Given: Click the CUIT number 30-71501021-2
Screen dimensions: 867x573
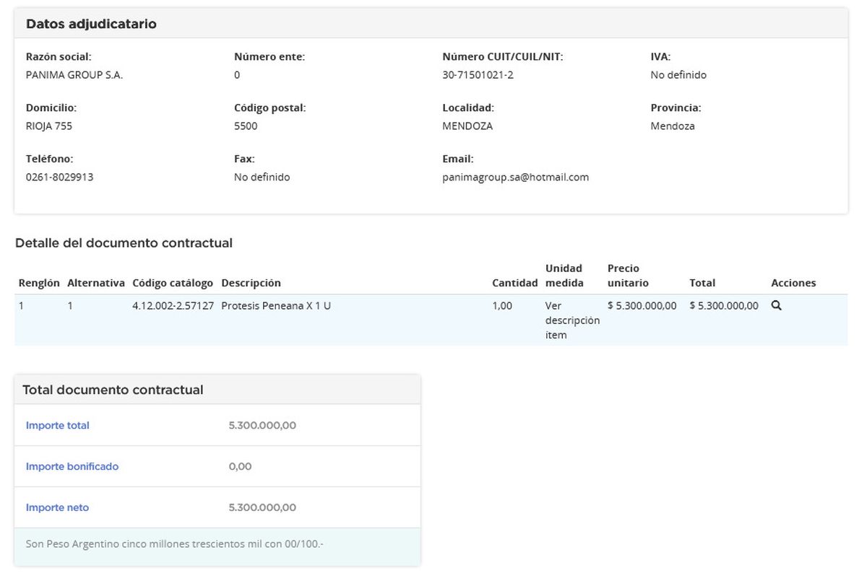Looking at the screenshot, I should [478, 74].
